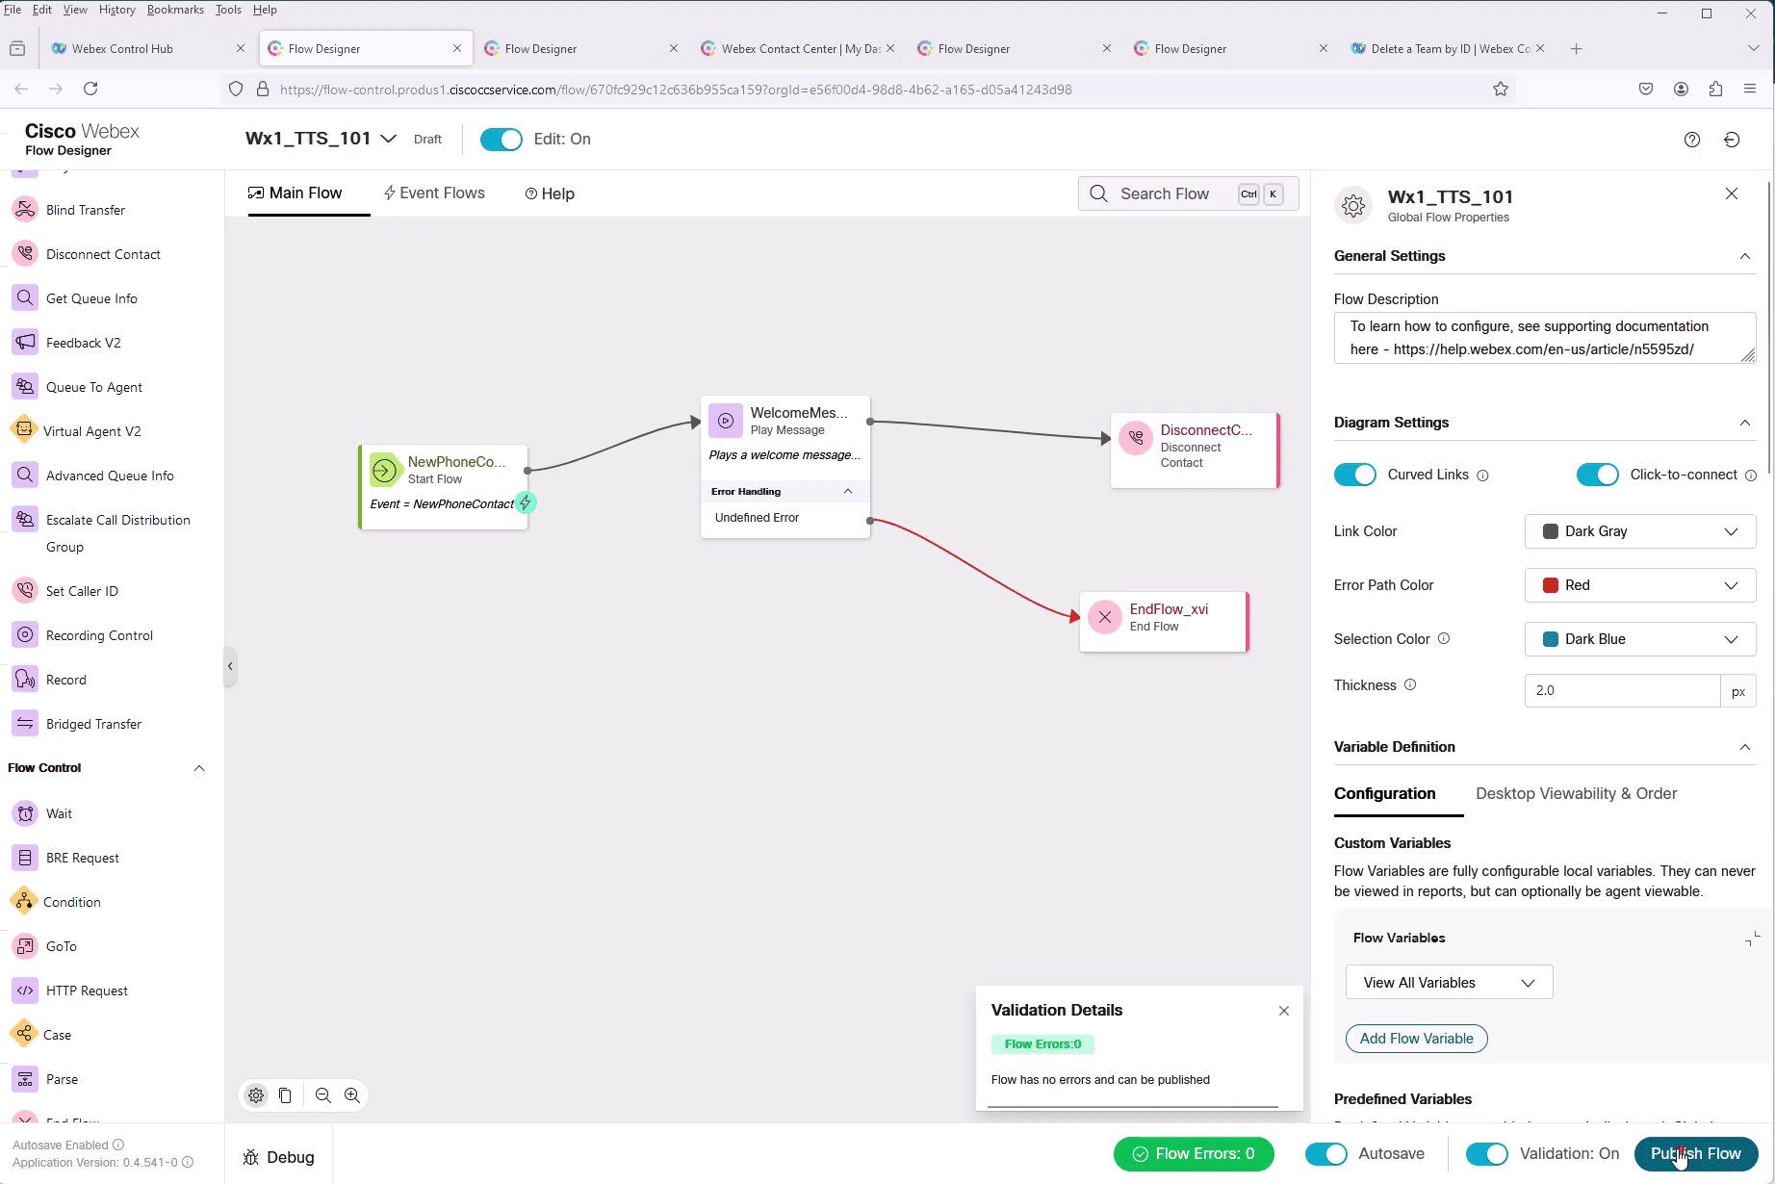
Task: Disable the Curved Links toggle
Action: (1354, 475)
